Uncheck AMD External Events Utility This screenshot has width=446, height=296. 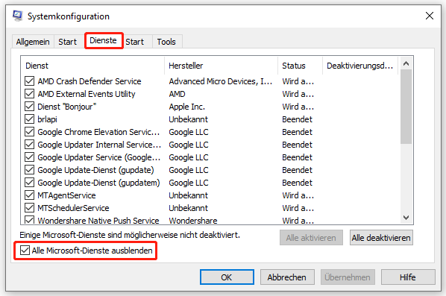point(30,94)
